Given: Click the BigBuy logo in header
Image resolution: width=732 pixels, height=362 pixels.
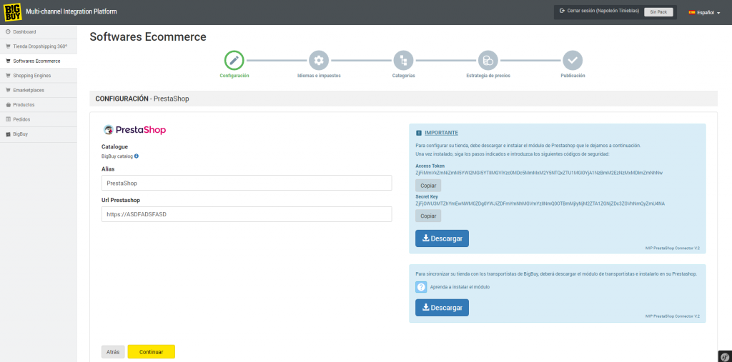Looking at the screenshot, I should pyautogui.click(x=11, y=12).
